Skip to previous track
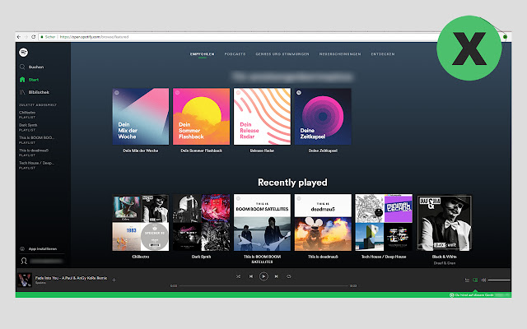The height and width of the screenshot is (329, 527). click(x=250, y=276)
